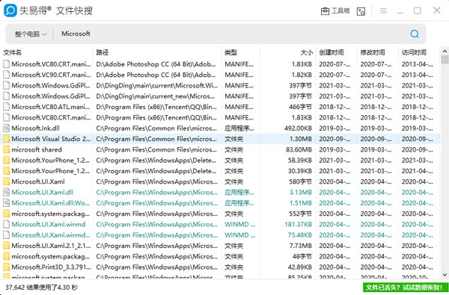This screenshot has height=295, width=449.
Task: Click the screenshot icon next to 工具箱
Action: 361,11
